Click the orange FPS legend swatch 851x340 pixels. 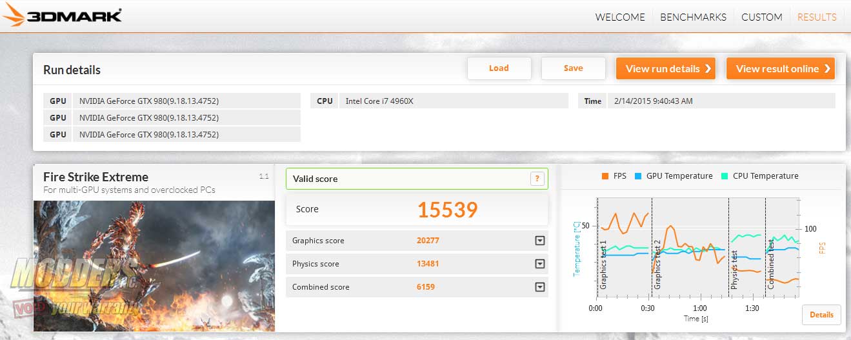tap(605, 176)
